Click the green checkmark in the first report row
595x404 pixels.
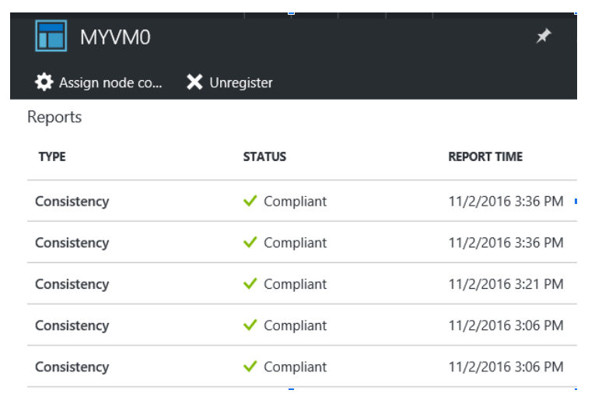(x=250, y=202)
